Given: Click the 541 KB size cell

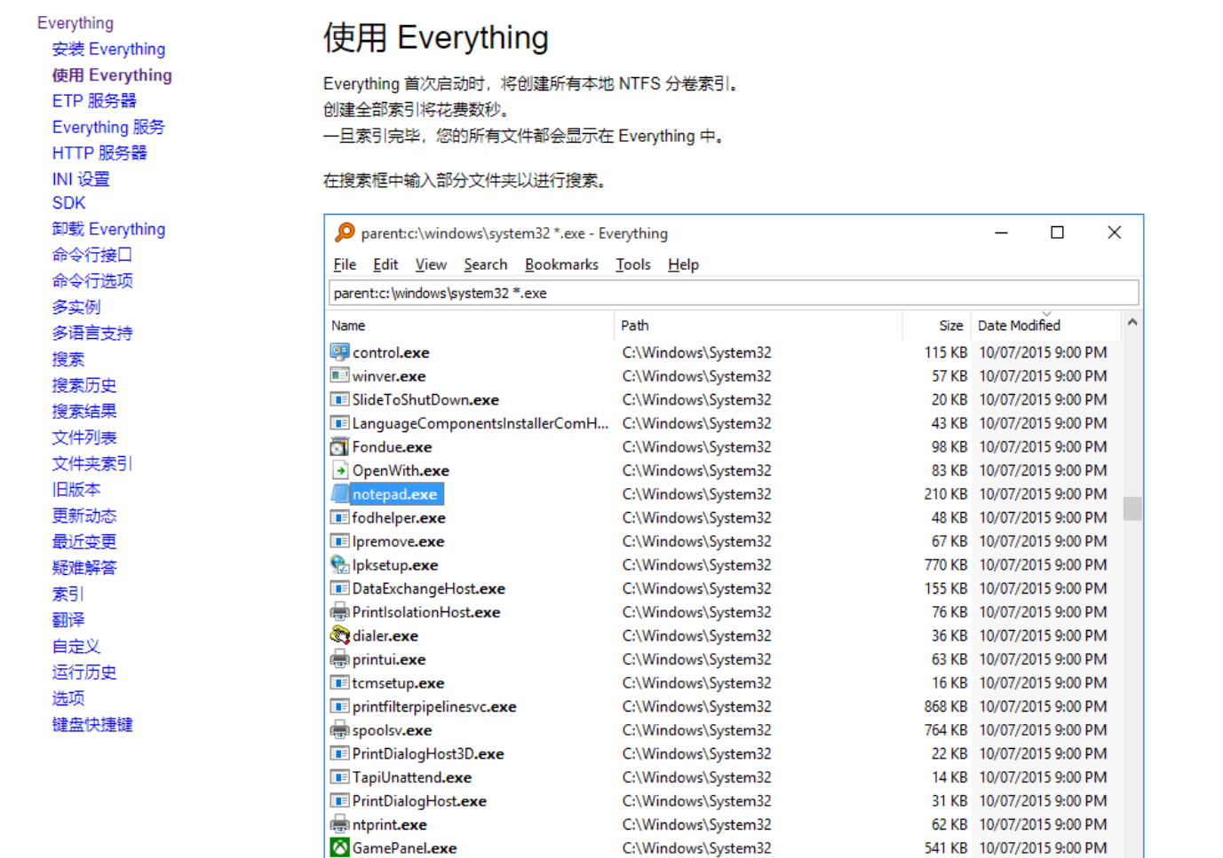Looking at the screenshot, I should click(x=945, y=848).
